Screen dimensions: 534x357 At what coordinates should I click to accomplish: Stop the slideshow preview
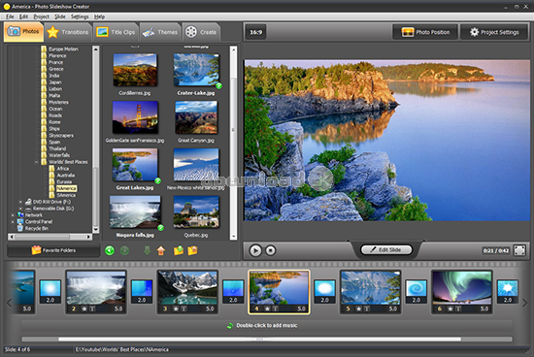(271, 251)
